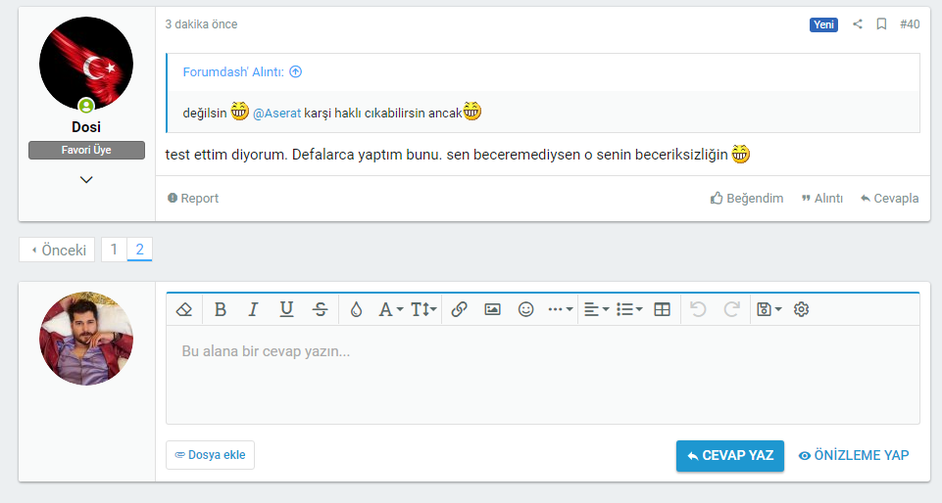Viewport: 942px width, 503px height.
Task: Bookmark post #40
Action: 881,24
